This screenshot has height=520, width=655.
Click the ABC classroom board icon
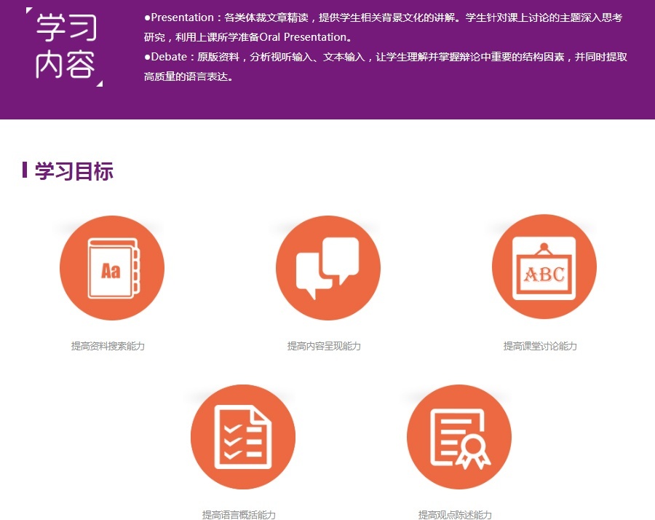point(544,267)
